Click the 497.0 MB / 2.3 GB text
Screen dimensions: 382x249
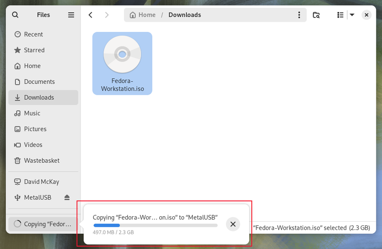click(x=113, y=232)
